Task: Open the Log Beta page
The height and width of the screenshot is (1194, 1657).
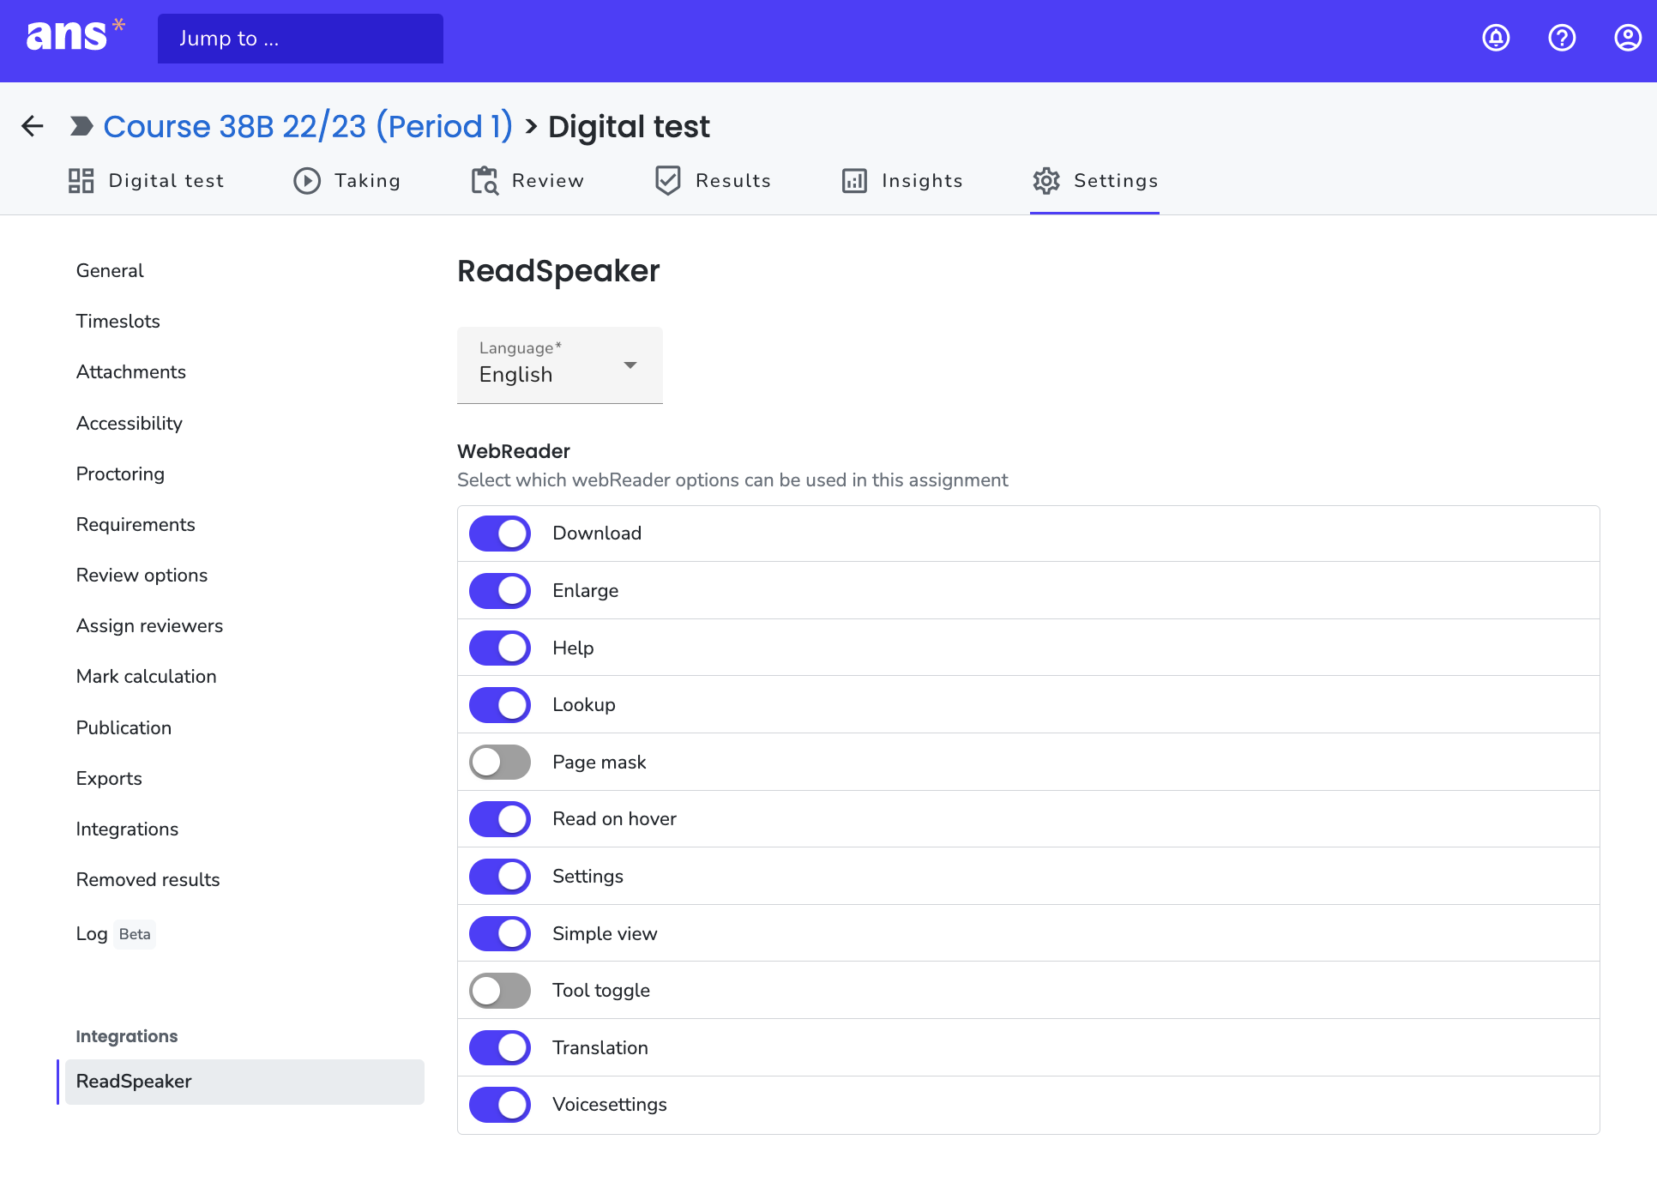Action: click(x=114, y=934)
